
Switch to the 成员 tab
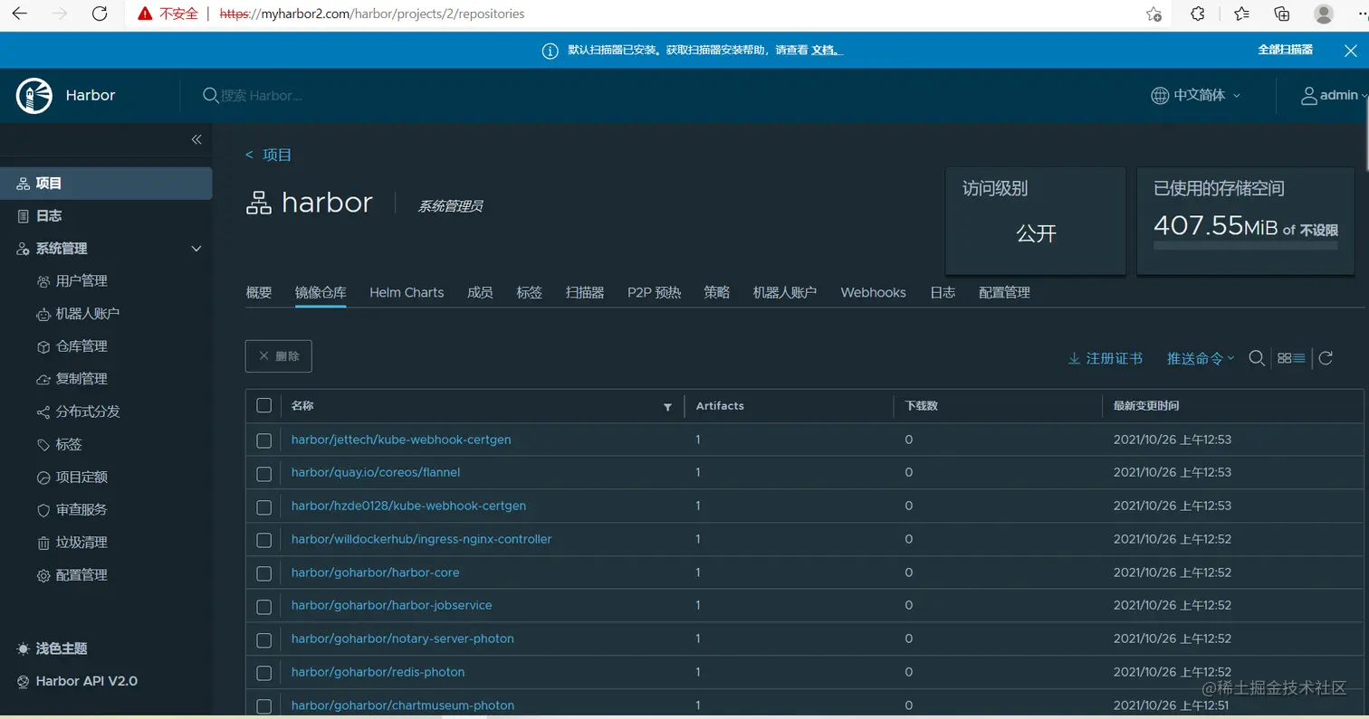click(480, 292)
